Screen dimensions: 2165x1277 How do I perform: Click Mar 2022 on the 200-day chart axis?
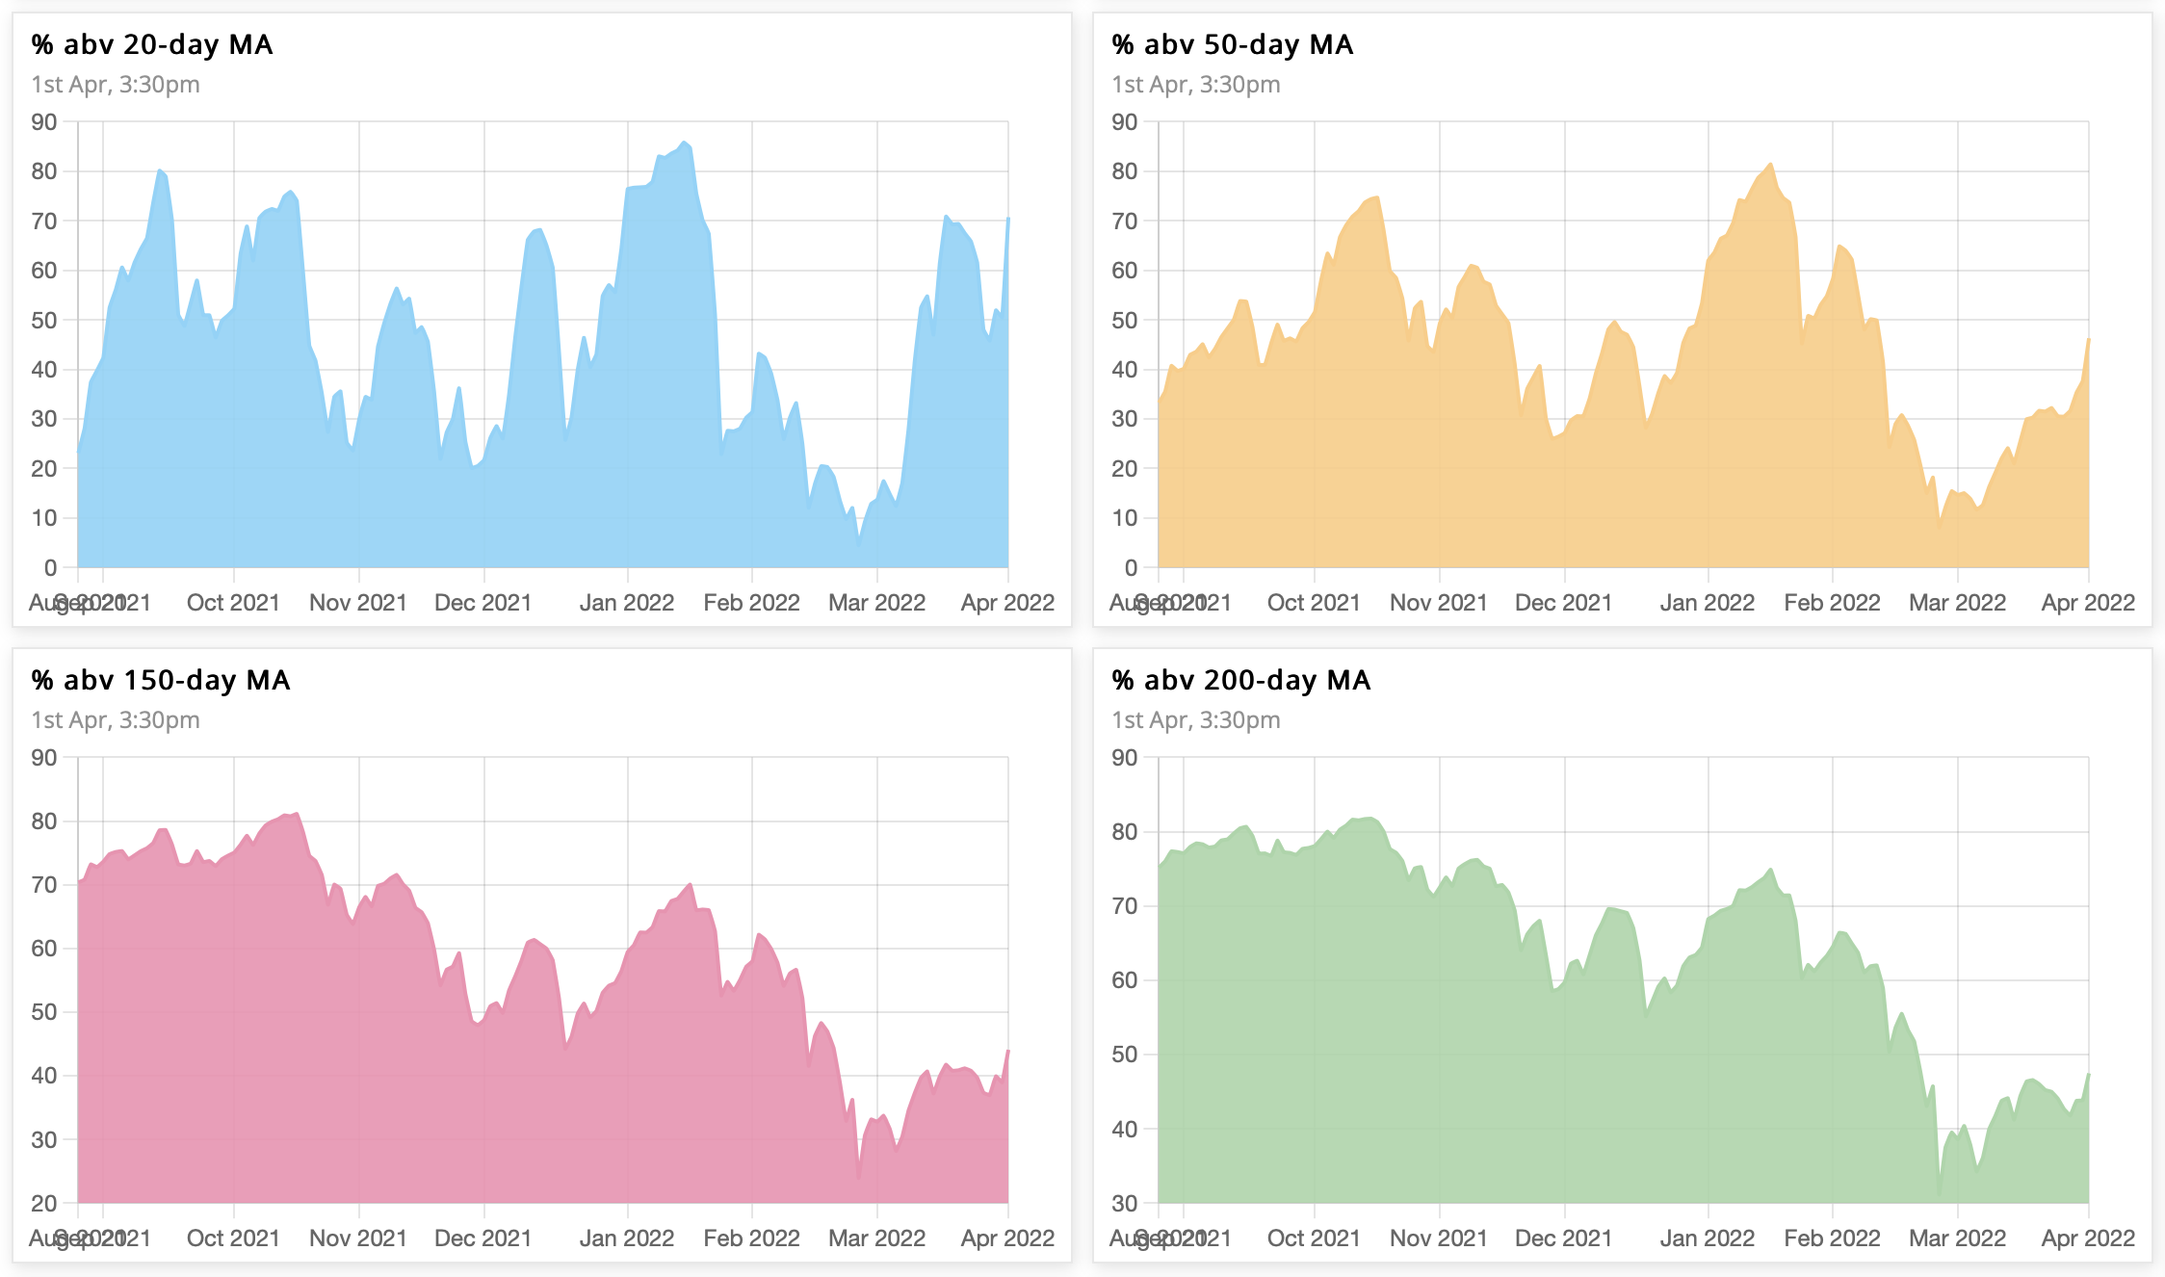pos(1957,1238)
